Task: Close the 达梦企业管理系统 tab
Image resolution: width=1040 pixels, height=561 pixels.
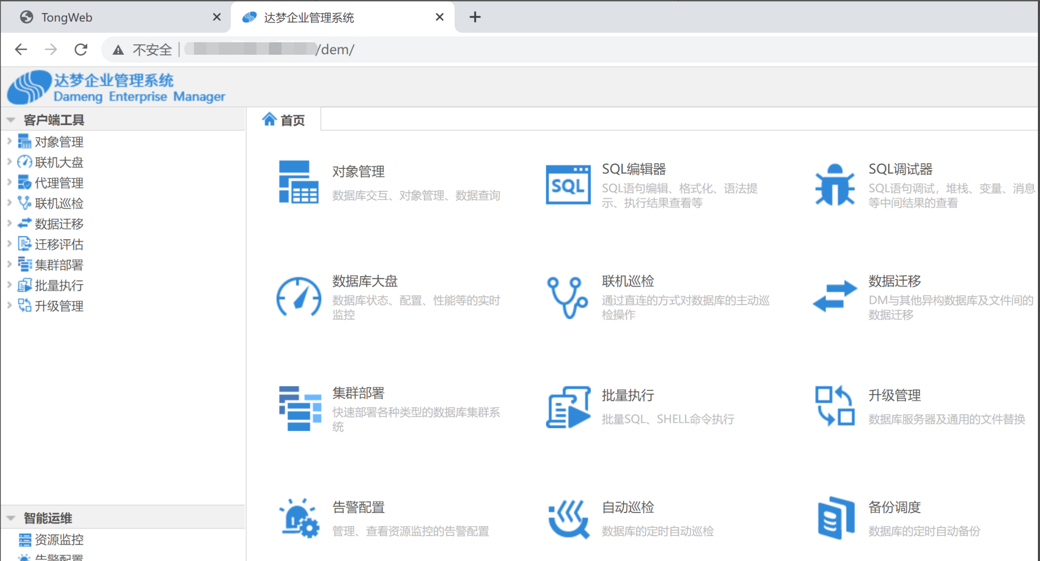Action: (x=439, y=17)
